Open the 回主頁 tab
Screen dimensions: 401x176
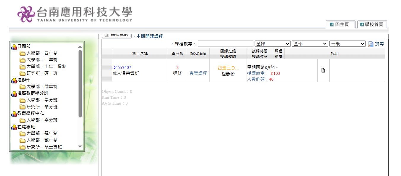click(x=341, y=25)
